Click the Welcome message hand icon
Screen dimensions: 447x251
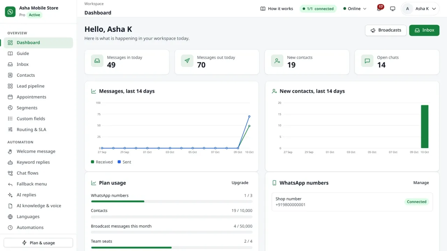tap(10, 151)
